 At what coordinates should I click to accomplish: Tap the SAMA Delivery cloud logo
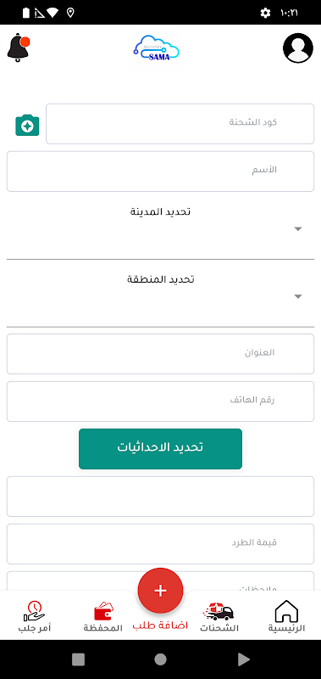(157, 49)
